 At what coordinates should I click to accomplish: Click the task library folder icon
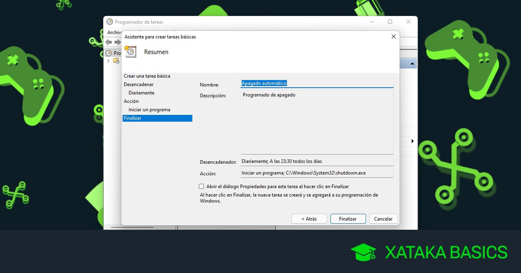click(116, 61)
